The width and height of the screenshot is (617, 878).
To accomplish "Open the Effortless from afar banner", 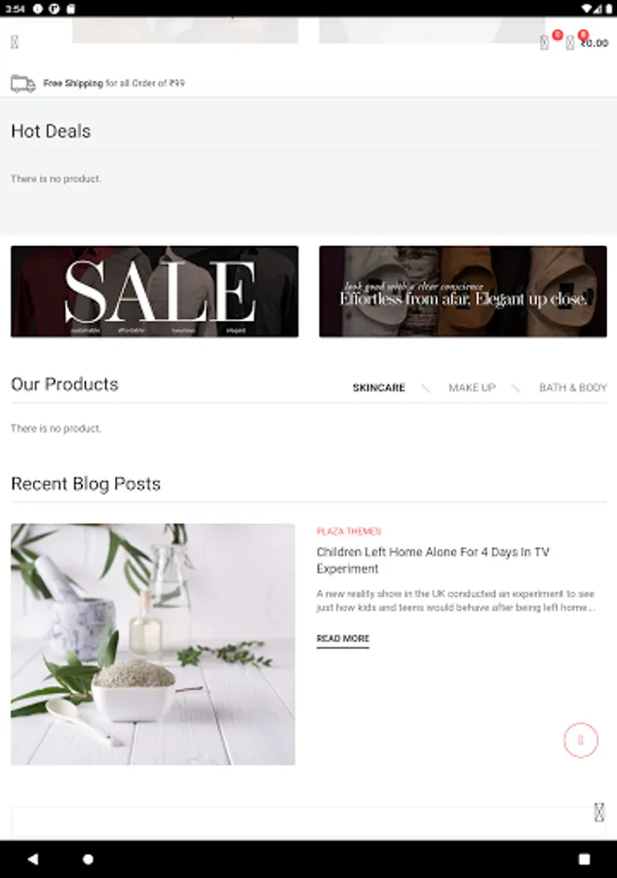I will pos(463,291).
